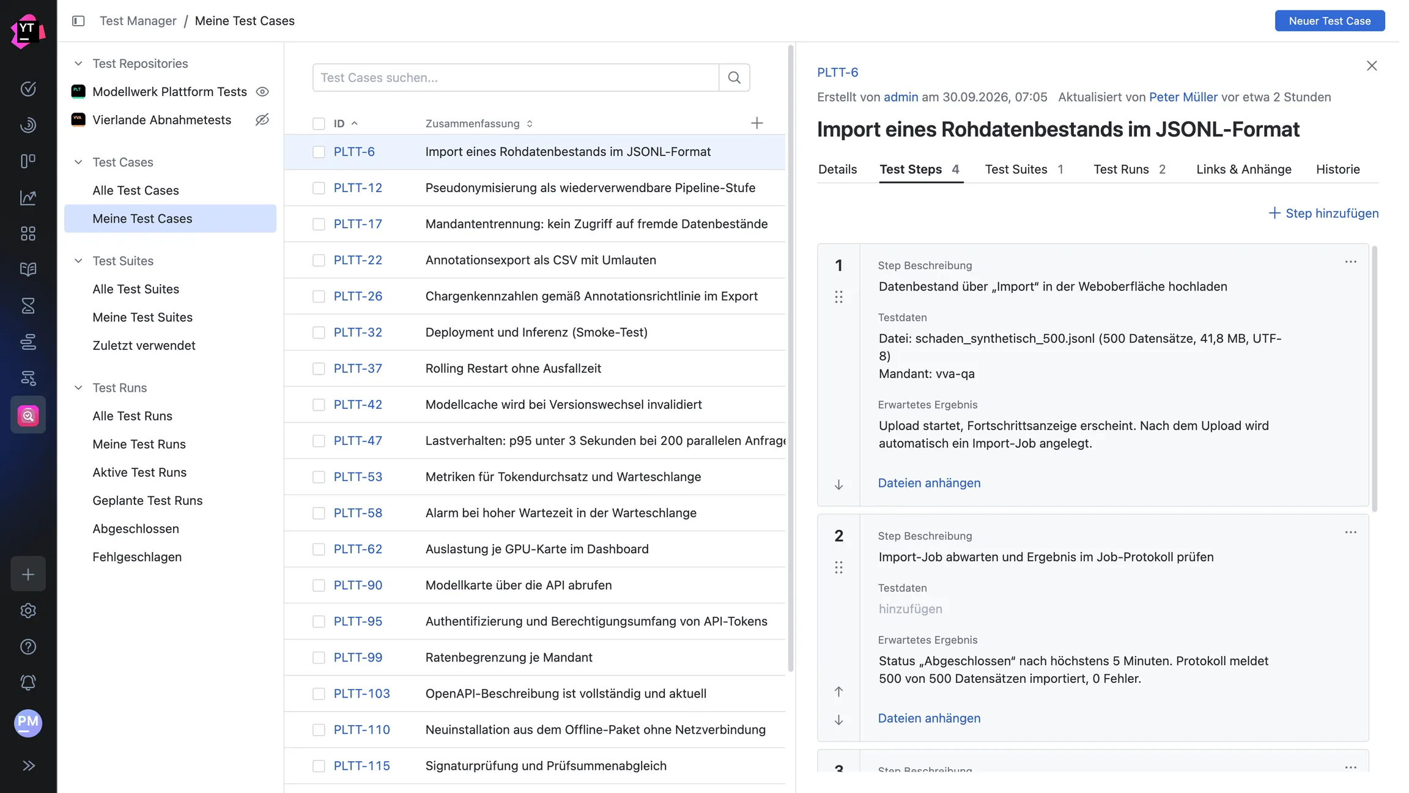Open the PM user avatar
The width and height of the screenshot is (1409, 793).
[28, 723]
